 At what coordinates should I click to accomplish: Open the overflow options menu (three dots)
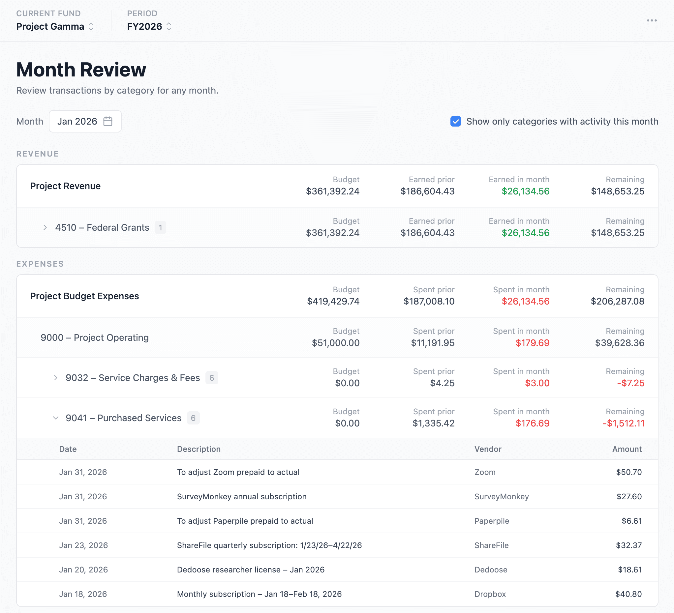(652, 21)
